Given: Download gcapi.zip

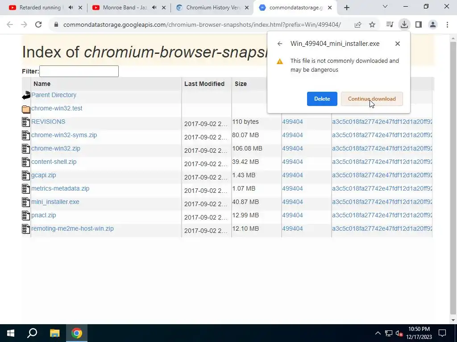Looking at the screenshot, I should [x=44, y=175].
